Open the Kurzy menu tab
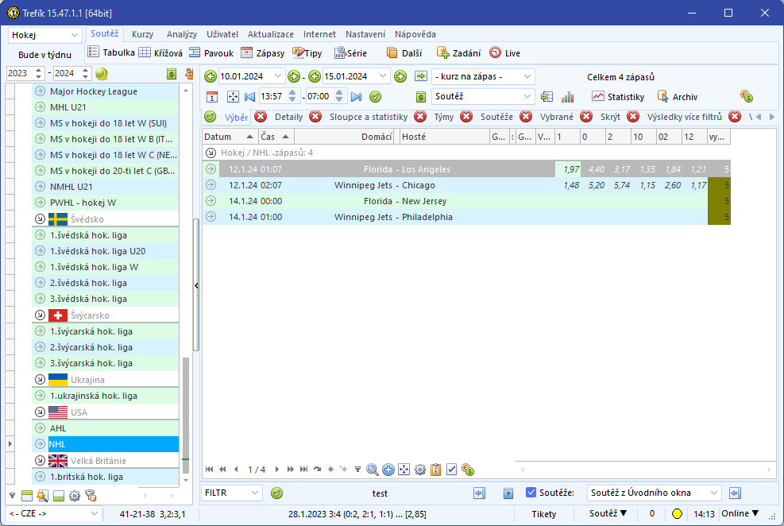The image size is (784, 526). [x=142, y=34]
